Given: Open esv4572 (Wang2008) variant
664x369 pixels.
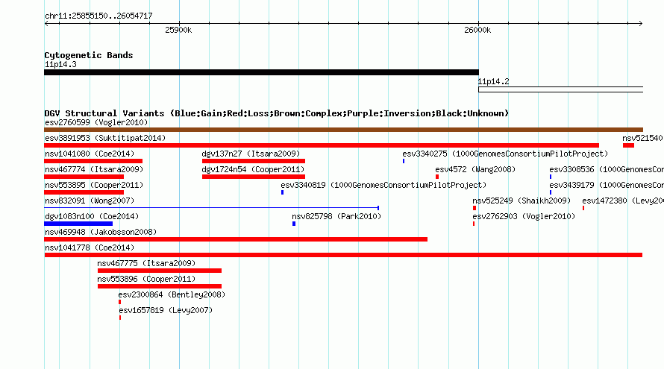Looking at the screenshot, I should pyautogui.click(x=475, y=170).
